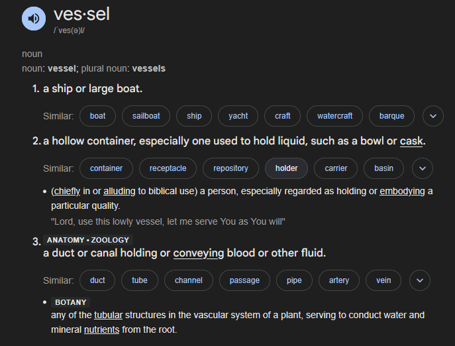Screen dimensions: 455x346
Task: Click the 'boat' synonym chip
Action: (97, 116)
